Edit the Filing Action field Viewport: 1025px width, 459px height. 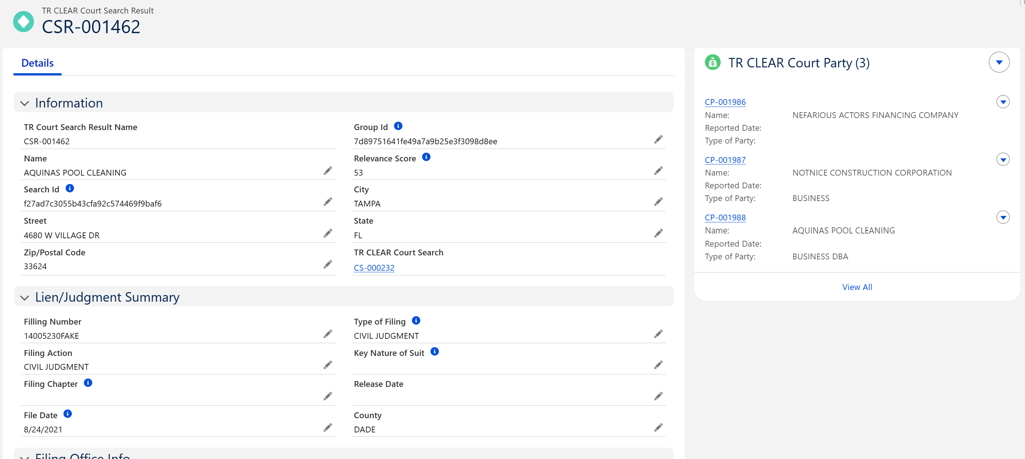pos(327,365)
